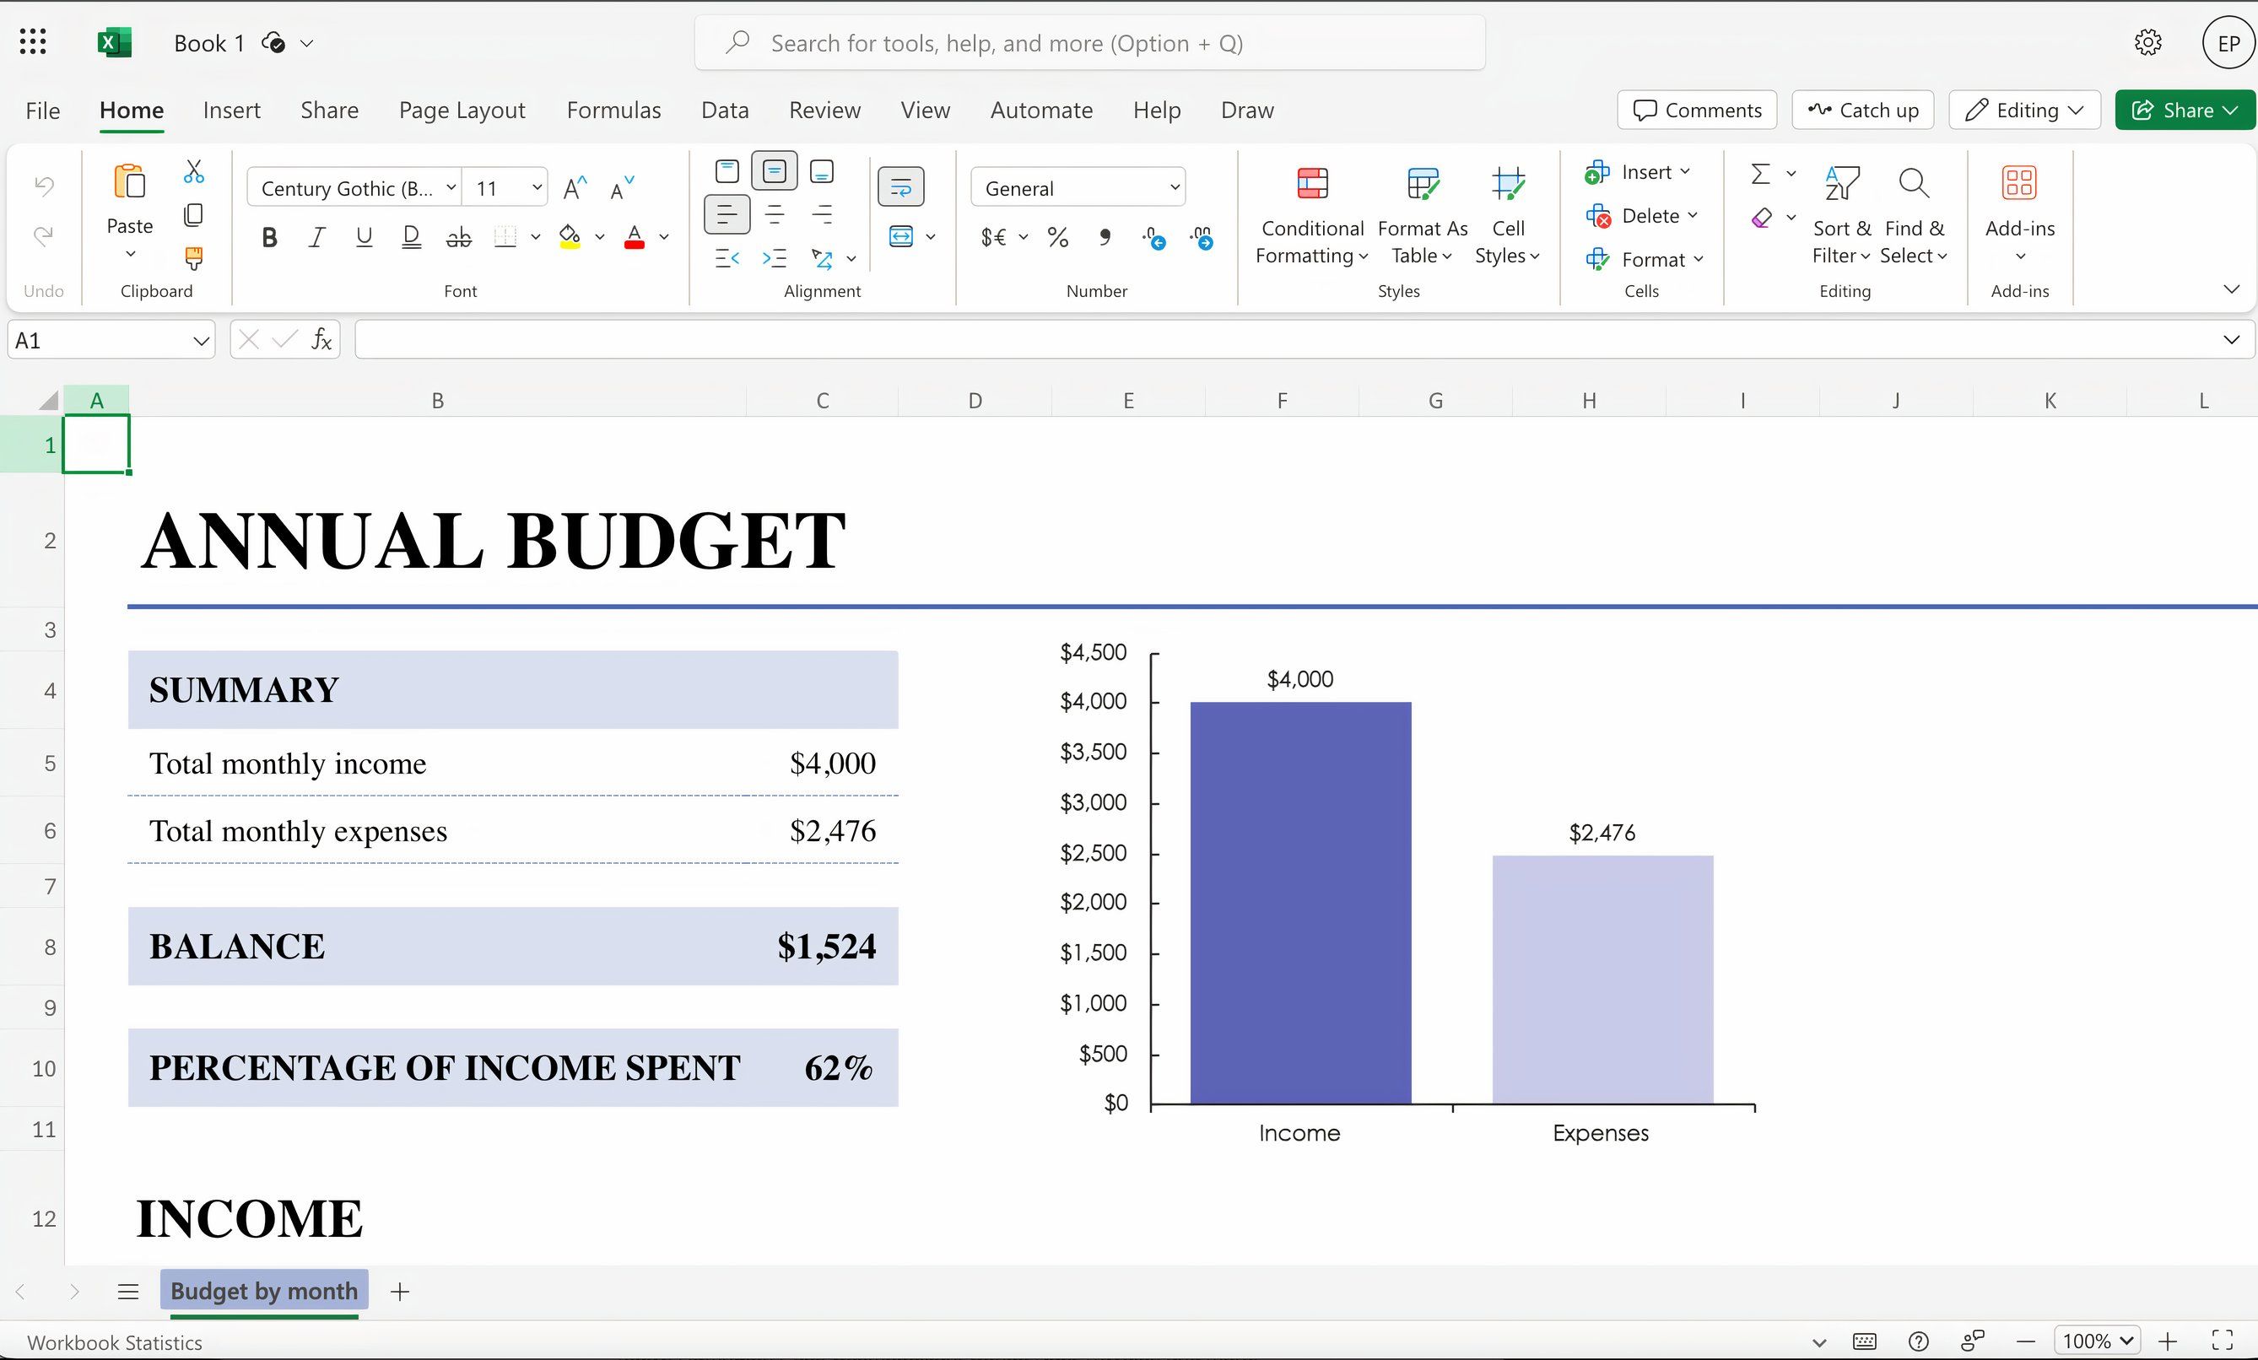Click the AutoSum sigma icon
2258x1360 pixels.
[1759, 173]
